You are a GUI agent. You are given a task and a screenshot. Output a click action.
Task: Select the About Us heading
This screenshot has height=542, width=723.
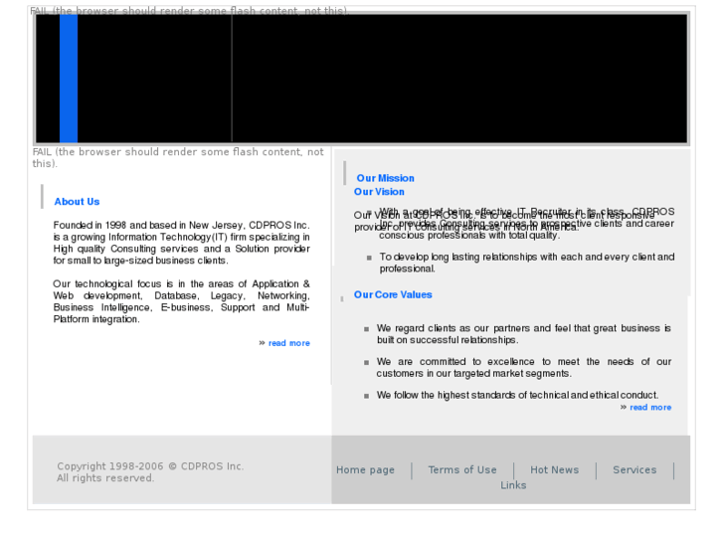coord(77,202)
